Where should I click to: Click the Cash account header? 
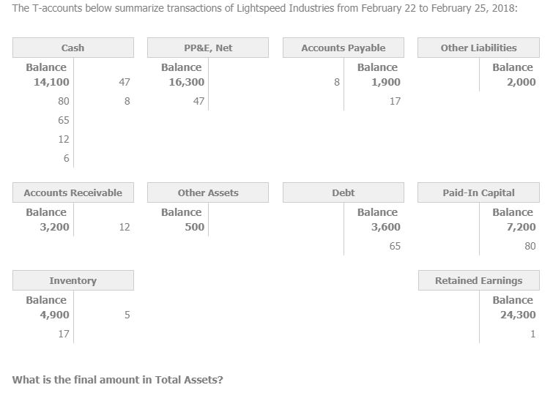tap(73, 48)
